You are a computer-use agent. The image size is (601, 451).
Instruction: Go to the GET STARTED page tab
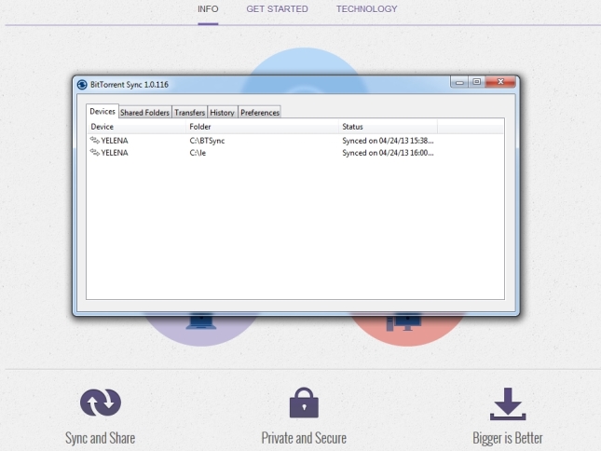[277, 8]
